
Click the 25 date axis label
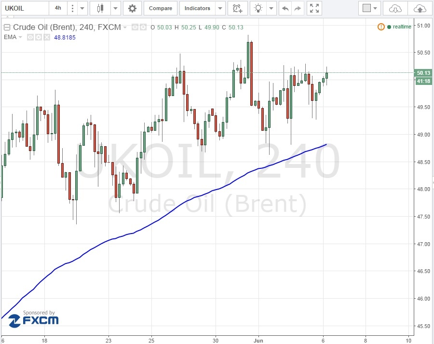coord(151,341)
